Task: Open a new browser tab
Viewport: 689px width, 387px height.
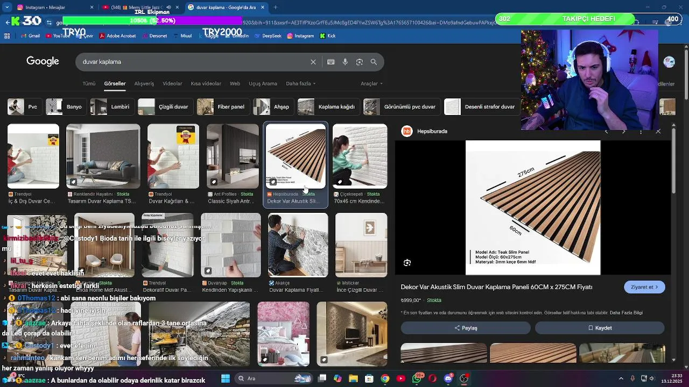Action: coord(275,8)
